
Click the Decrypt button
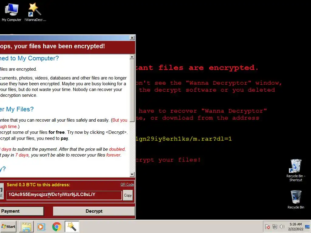(x=94, y=211)
